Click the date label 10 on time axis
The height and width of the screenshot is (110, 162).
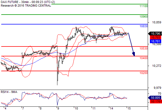click(x=76, y=108)
